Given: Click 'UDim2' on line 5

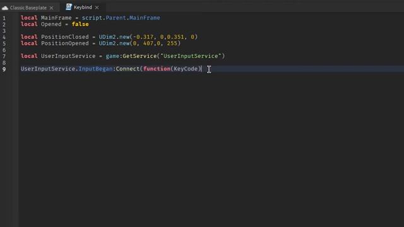Looking at the screenshot, I should pyautogui.click(x=107, y=44).
